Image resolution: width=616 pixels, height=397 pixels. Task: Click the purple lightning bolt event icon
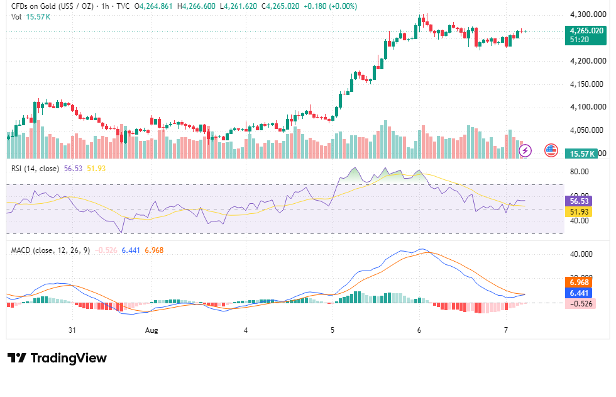click(525, 150)
